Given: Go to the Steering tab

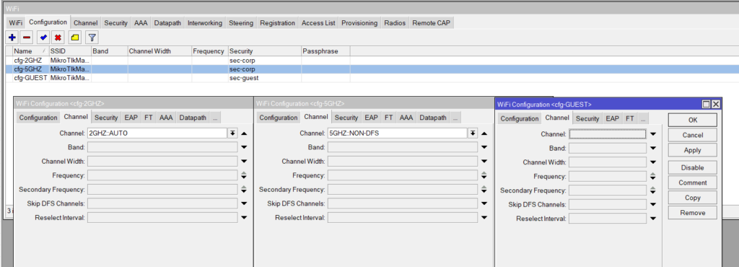Looking at the screenshot, I should 241,23.
